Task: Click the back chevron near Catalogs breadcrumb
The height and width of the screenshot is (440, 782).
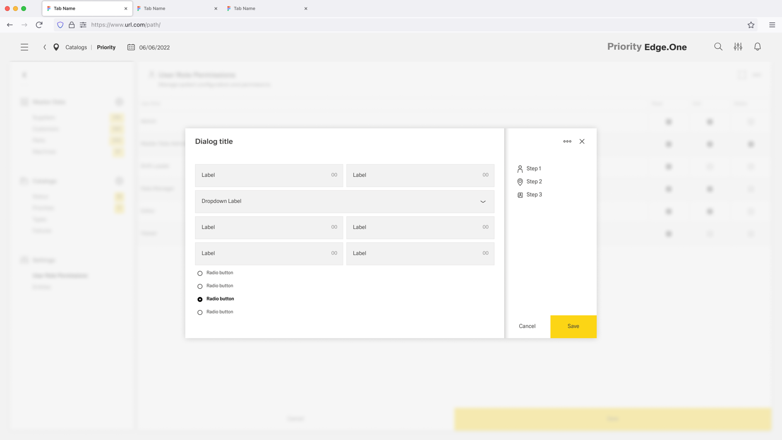Action: pos(45,47)
